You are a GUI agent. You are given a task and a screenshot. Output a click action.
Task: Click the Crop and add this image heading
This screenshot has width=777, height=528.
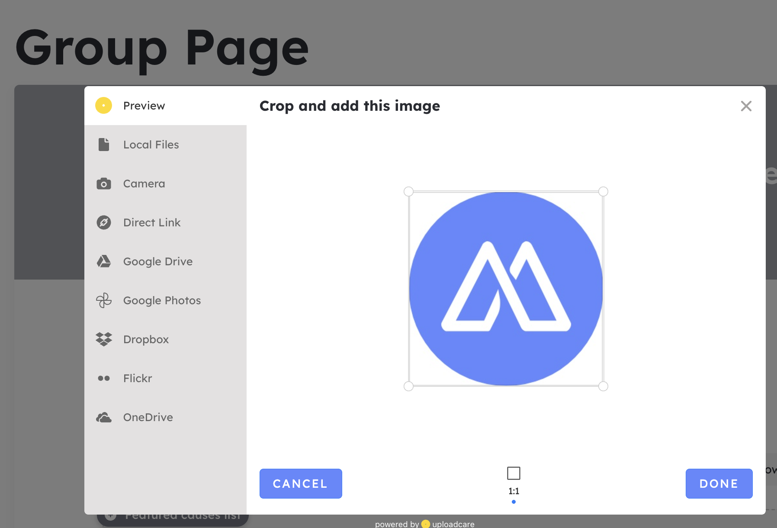coord(350,106)
